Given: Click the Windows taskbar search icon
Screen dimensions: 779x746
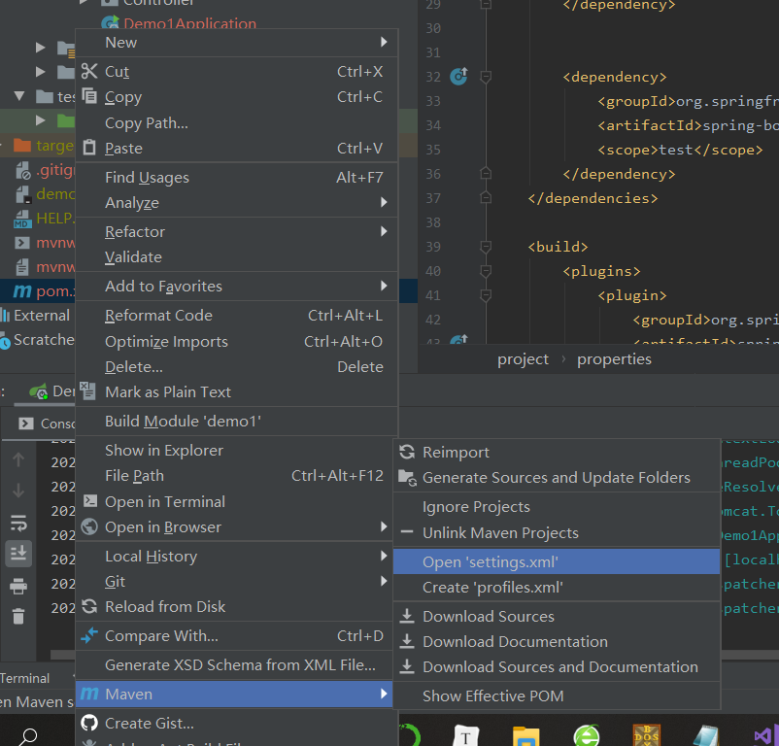Looking at the screenshot, I should [x=28, y=735].
